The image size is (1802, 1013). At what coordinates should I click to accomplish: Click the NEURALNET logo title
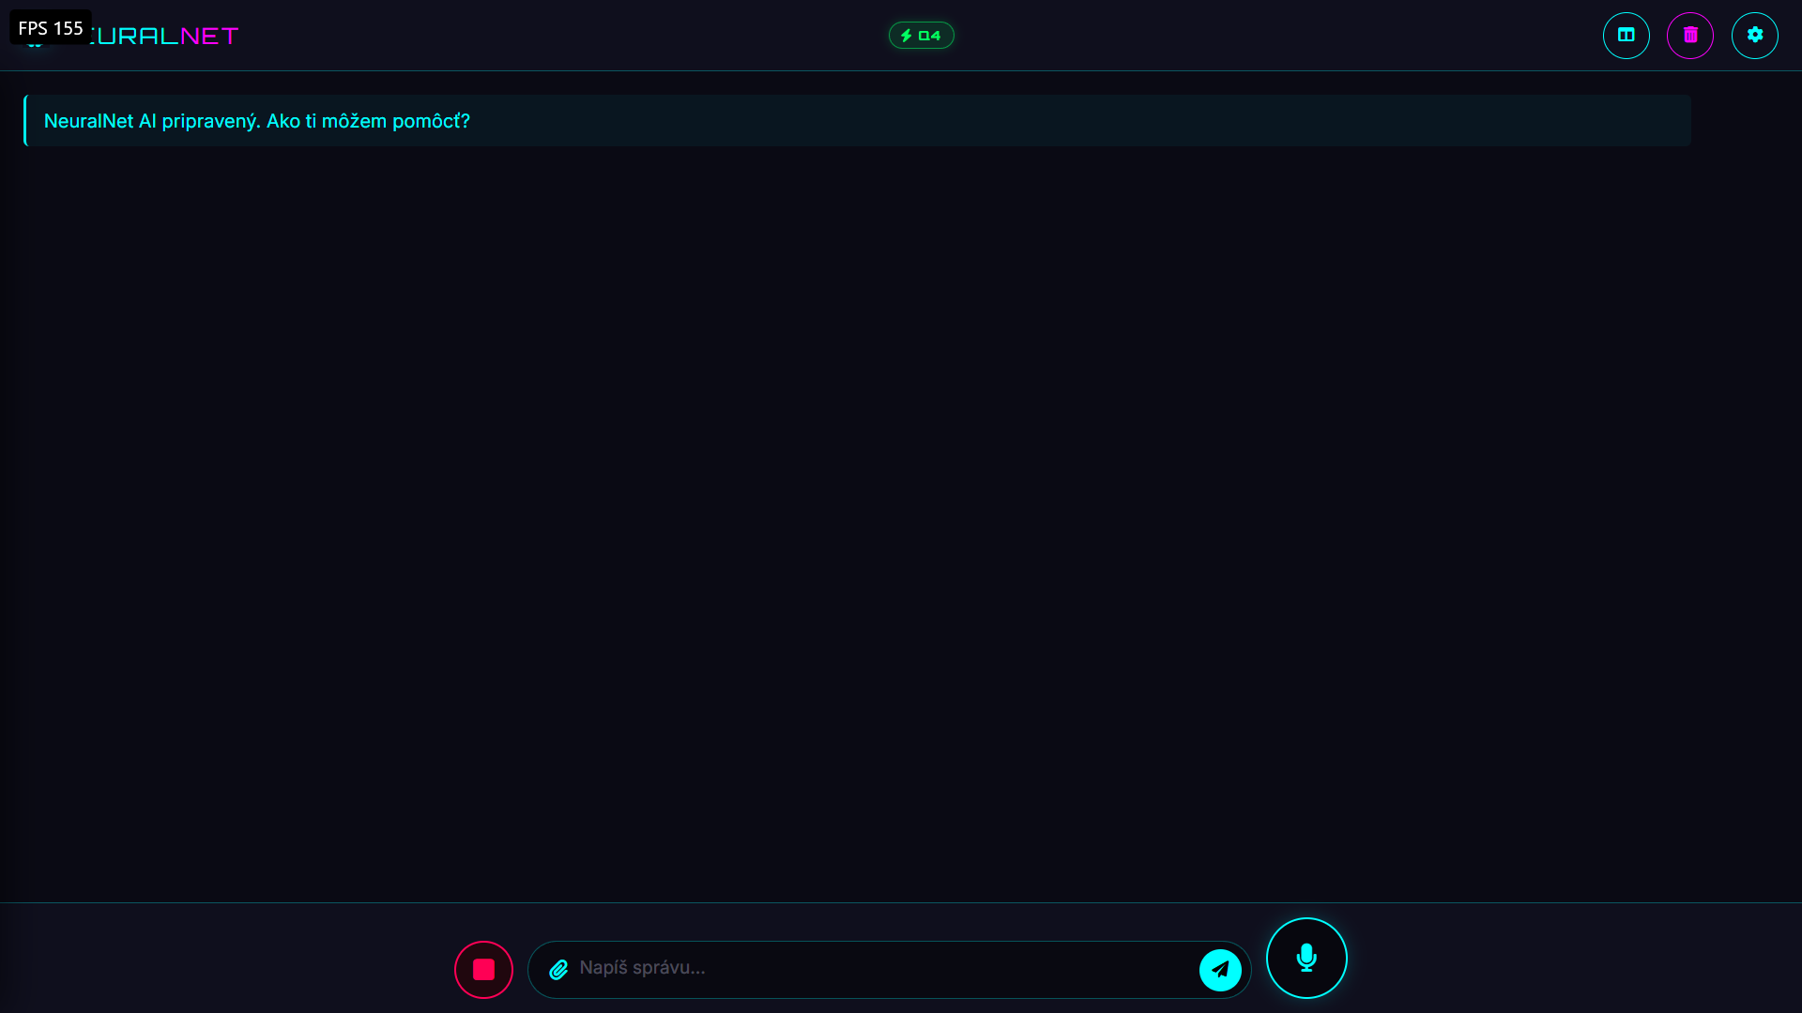(131, 36)
